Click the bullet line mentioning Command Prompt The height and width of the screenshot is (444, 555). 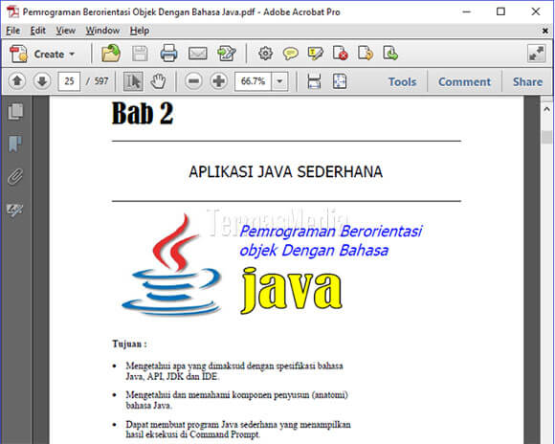coord(238,429)
